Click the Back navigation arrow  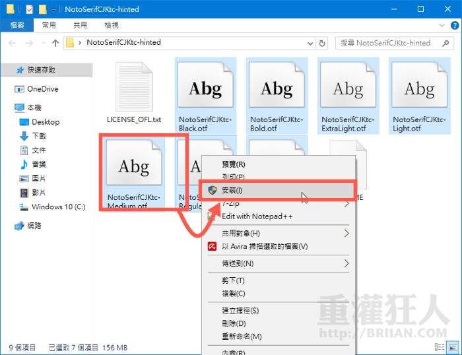(12, 44)
